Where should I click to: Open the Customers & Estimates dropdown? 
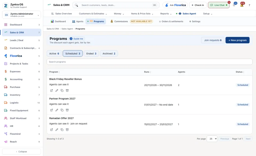click(x=93, y=14)
